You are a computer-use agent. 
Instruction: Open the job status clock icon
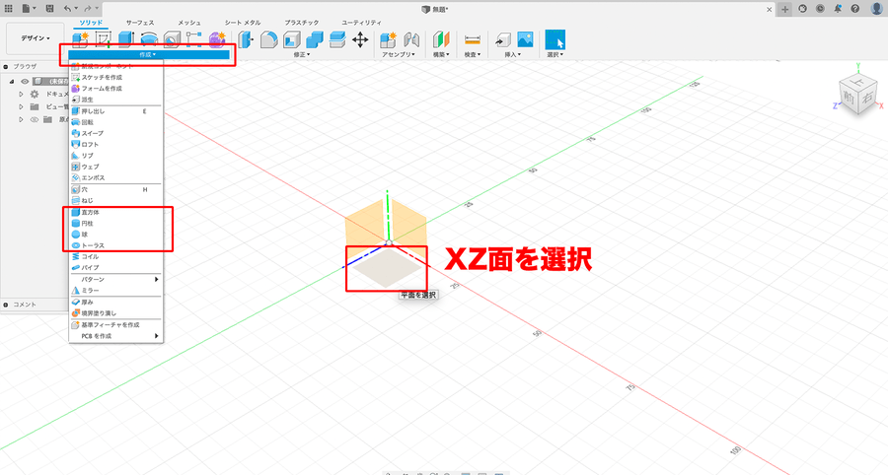(x=820, y=9)
